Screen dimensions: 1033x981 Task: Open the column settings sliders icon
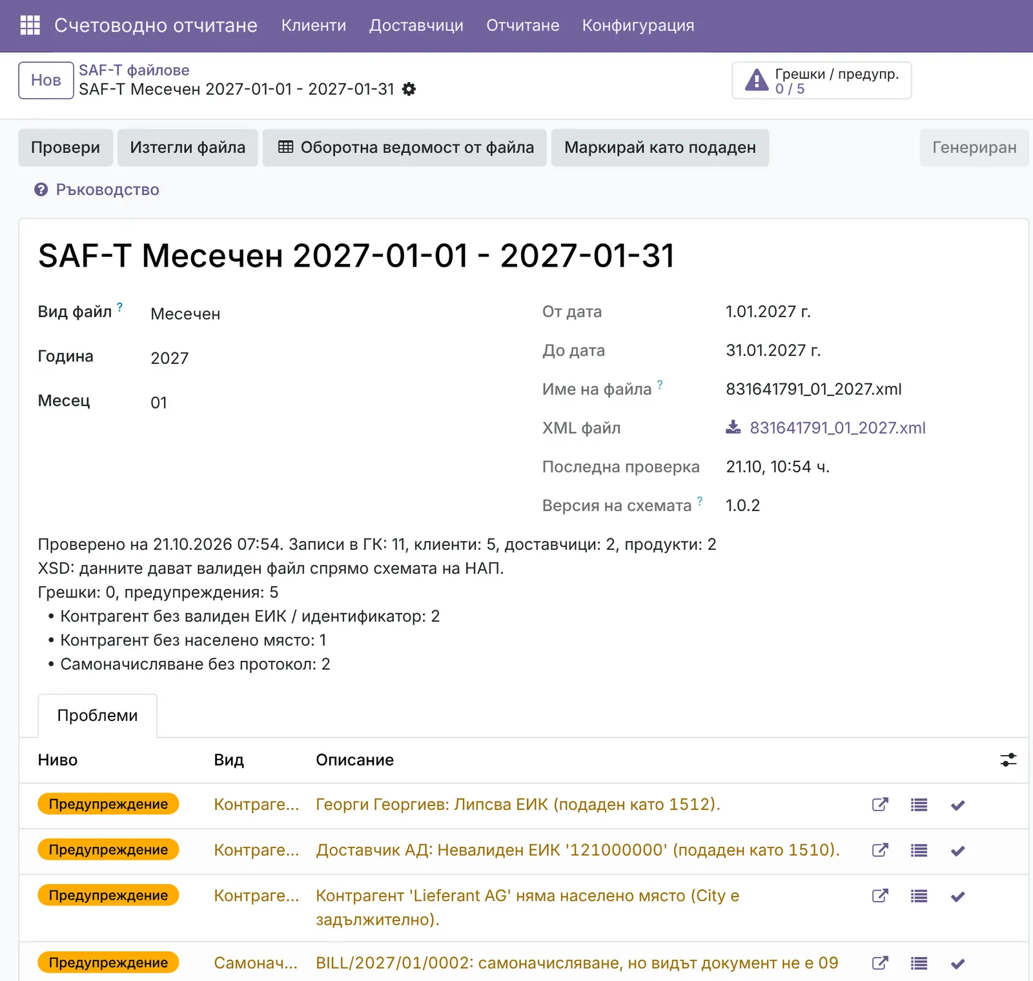point(1008,760)
